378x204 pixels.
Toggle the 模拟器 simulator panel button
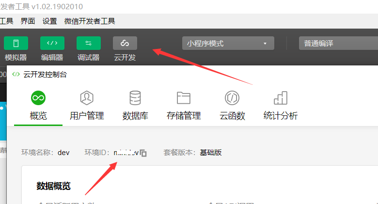coord(16,43)
